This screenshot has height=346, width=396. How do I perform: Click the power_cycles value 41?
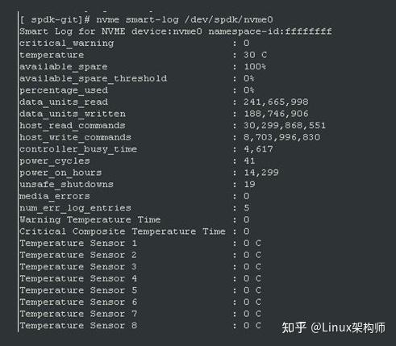click(x=249, y=160)
